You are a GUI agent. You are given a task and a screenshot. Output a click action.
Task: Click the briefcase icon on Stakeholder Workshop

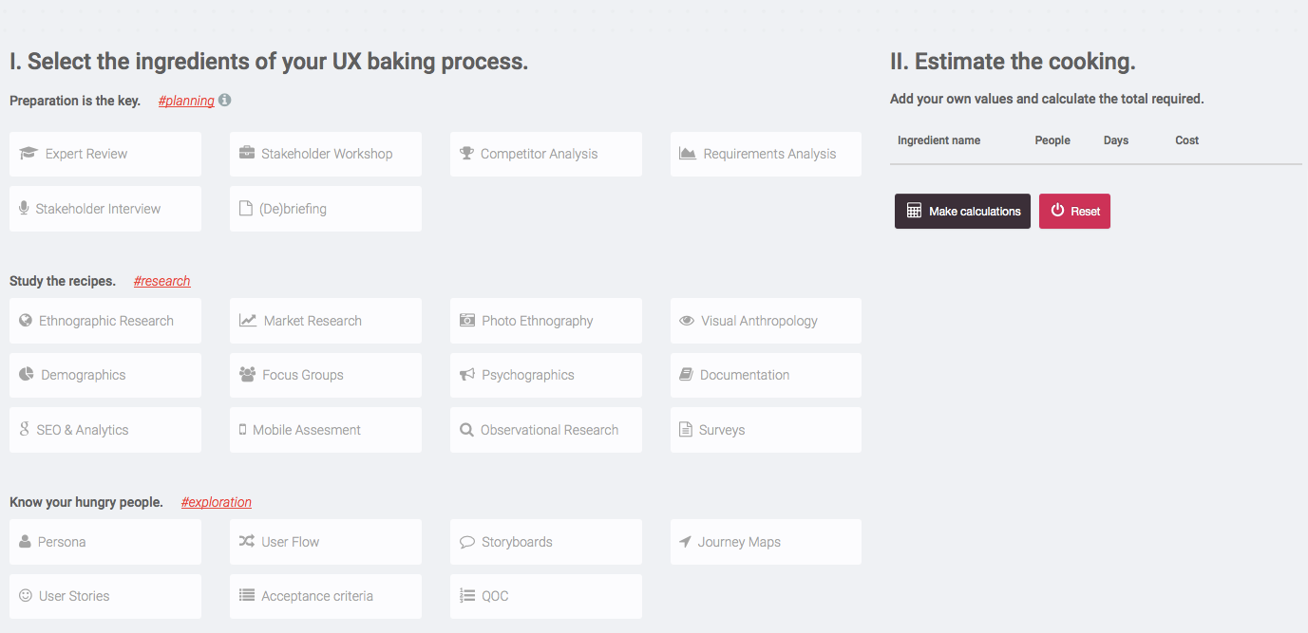click(x=247, y=154)
